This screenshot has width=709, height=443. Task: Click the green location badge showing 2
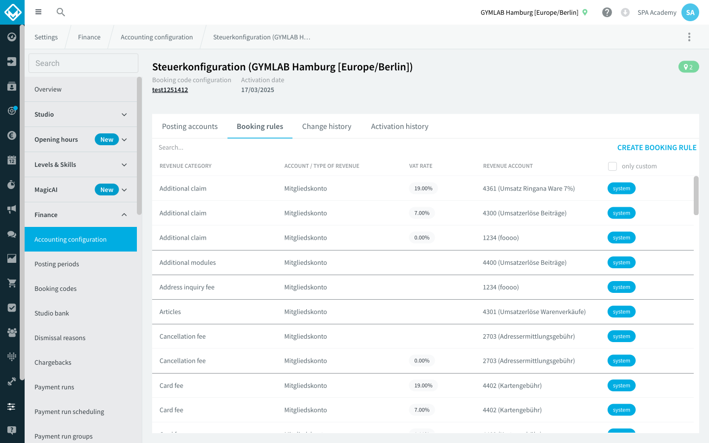688,67
